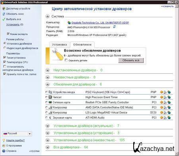Image resolution: width=179 pixels, height=156 pixels.
Task: Check the PS/2 Keyboard row checkbox
Action: point(47,92)
